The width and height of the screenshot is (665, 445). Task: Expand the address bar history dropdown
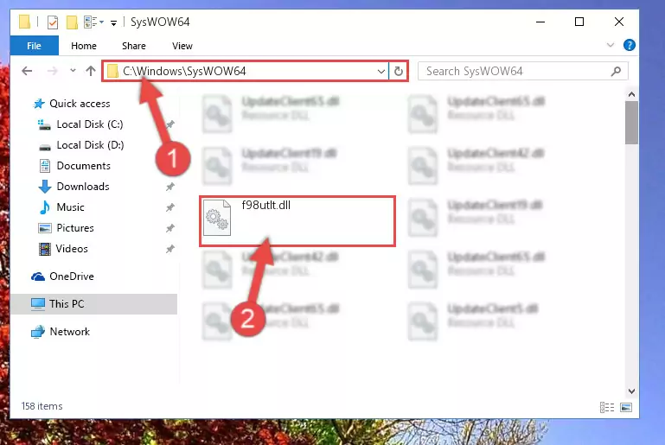(381, 71)
